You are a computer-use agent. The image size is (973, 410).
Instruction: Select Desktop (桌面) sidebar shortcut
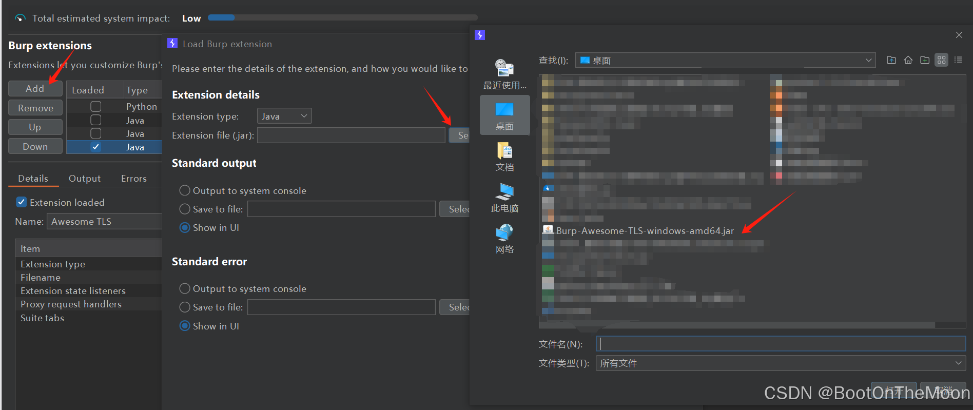(x=505, y=115)
